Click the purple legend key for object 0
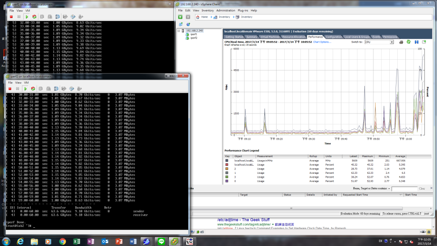Image resolution: width=437 pixels, height=246 pixels. coord(227,181)
